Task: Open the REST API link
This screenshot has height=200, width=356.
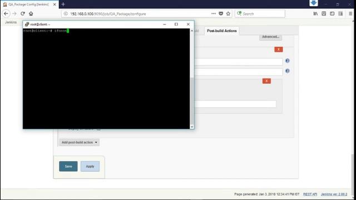Action: [310, 194]
